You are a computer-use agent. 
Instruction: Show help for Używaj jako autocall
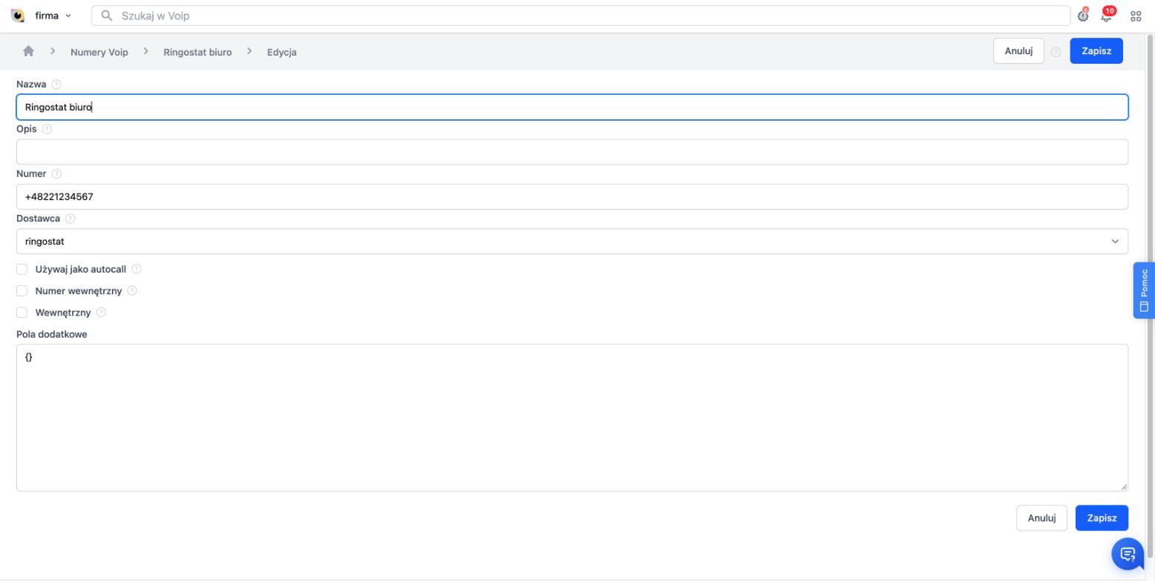point(136,269)
